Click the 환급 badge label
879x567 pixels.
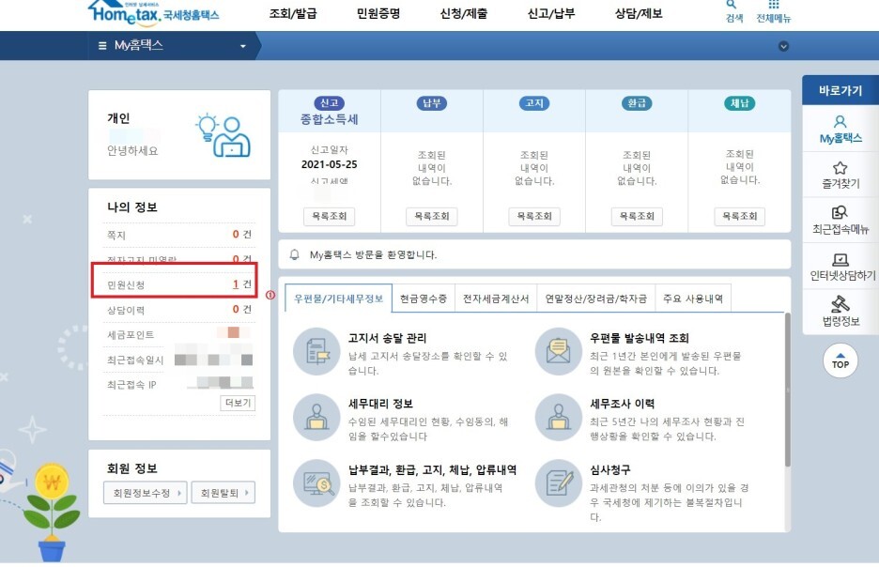(637, 103)
